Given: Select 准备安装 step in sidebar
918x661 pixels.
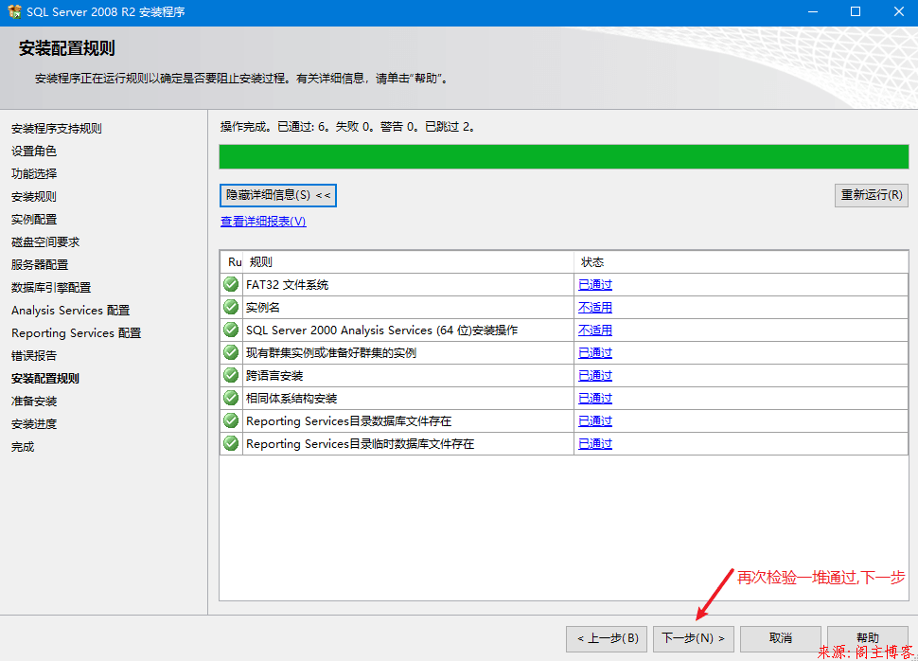Looking at the screenshot, I should pyautogui.click(x=34, y=402).
